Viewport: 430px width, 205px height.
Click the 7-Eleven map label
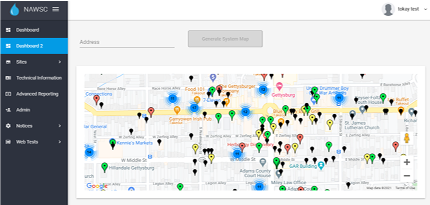click(x=212, y=101)
